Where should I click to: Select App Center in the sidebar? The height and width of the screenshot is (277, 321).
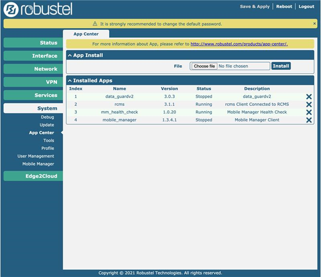(41, 133)
